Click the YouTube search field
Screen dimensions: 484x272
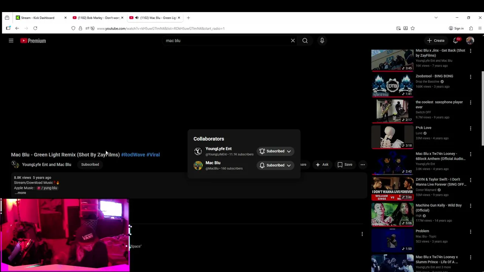tap(227, 40)
